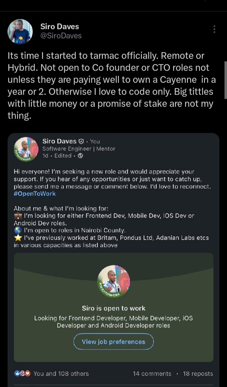This screenshot has width=227, height=387.
Task: Tap the Siro Daves tweet author name
Action: coord(60,26)
